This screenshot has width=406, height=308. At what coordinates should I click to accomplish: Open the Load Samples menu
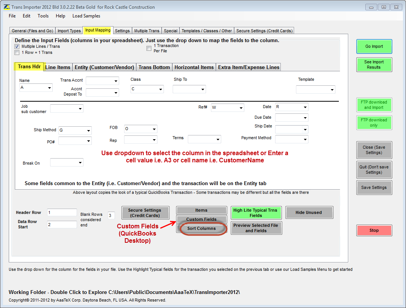[x=86, y=16]
